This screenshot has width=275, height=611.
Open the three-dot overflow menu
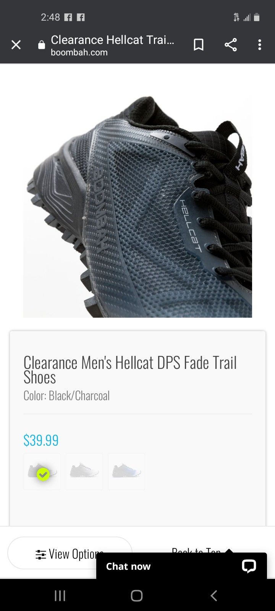coord(260,45)
